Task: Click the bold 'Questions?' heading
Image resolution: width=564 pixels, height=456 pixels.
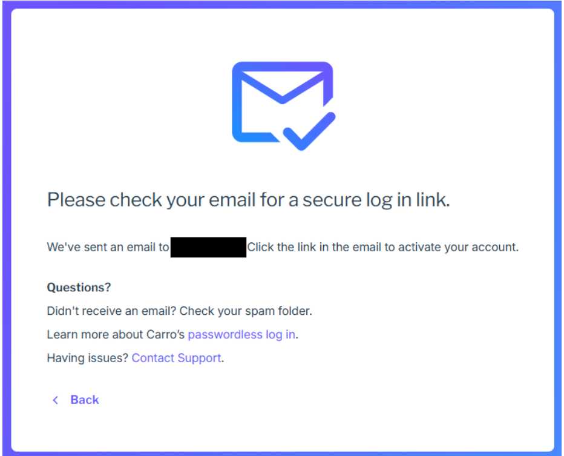Action: point(79,287)
